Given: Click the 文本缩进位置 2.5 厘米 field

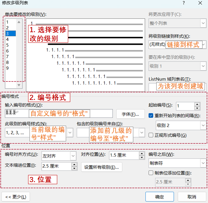Looking at the screenshot, I should pos(57,166).
